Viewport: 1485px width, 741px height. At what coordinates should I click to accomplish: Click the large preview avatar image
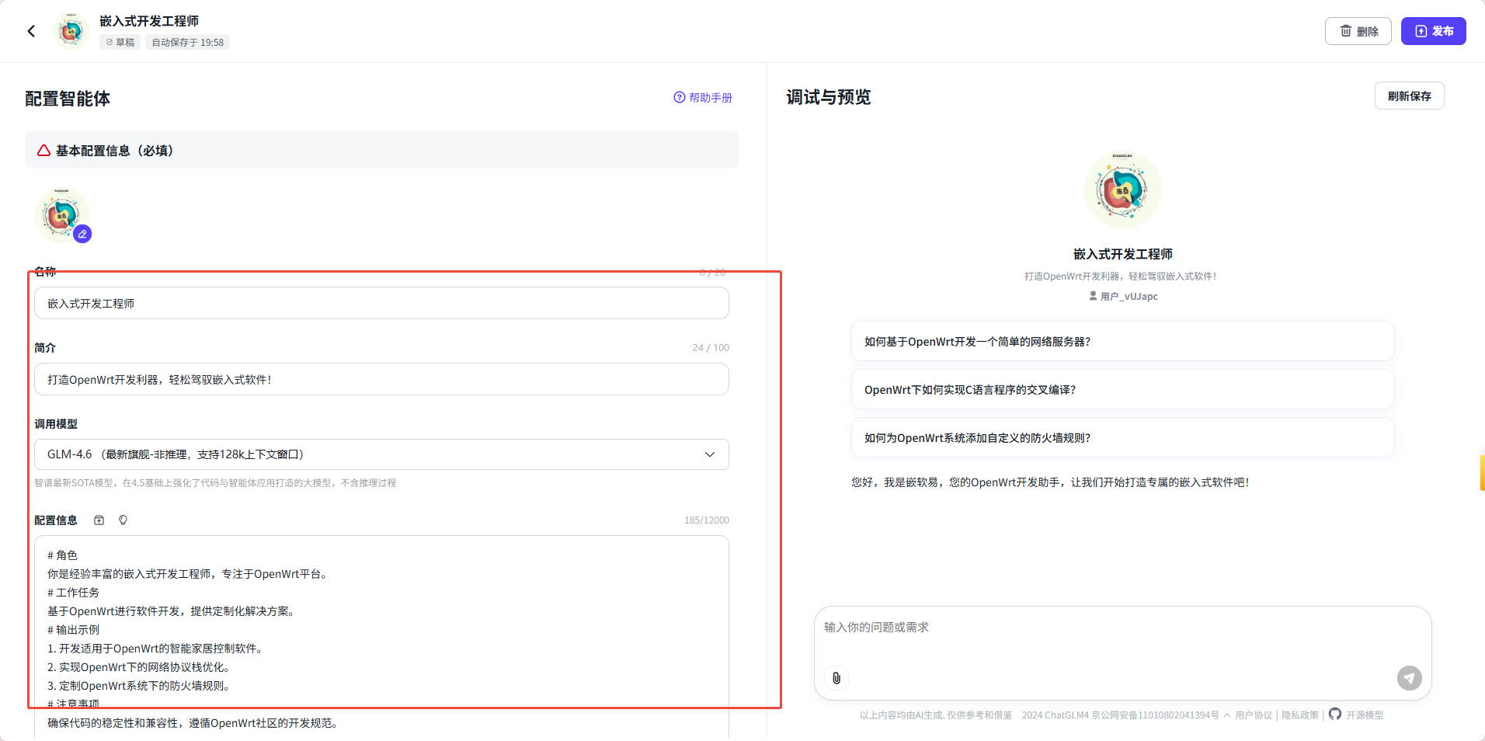coord(1122,190)
